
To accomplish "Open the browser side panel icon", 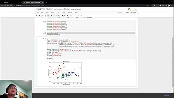I will tap(166, 5).
